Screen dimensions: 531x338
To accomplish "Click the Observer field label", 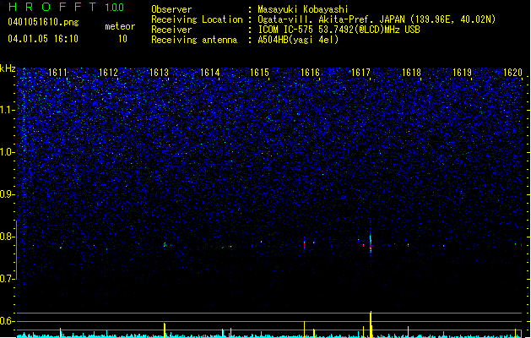I will (x=171, y=9).
